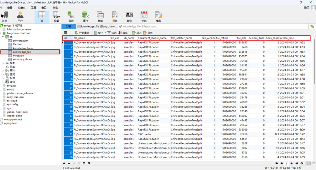Expand the 事件 node in the tree
The image size is (316, 170).
click(3, 71)
